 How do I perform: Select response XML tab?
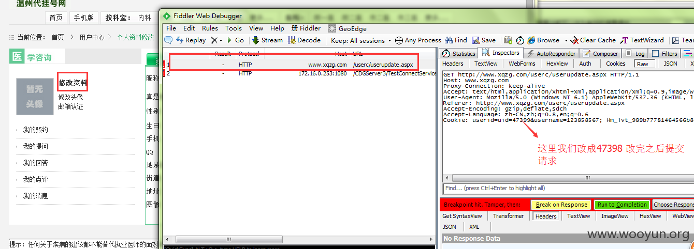(474, 227)
